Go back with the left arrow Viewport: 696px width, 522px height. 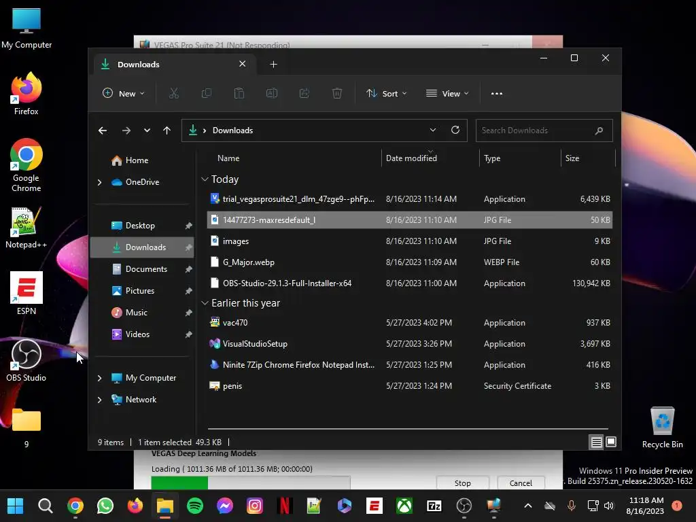tap(103, 130)
